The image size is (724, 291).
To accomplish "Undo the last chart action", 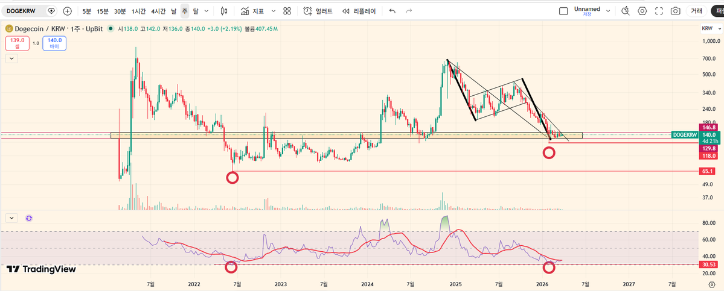I will pyautogui.click(x=392, y=11).
